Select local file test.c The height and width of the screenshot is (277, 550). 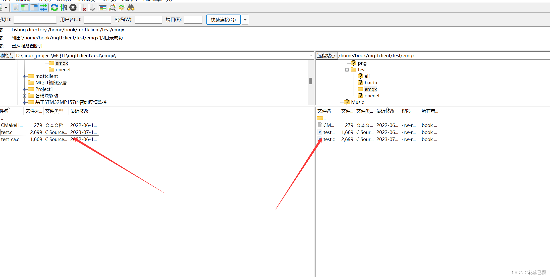point(49,132)
